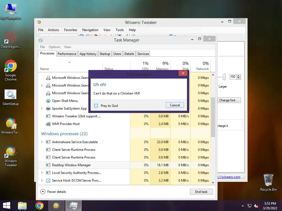This screenshot has height=211, width=282.
Task: Open the winaero.com link
Action: point(229,177)
